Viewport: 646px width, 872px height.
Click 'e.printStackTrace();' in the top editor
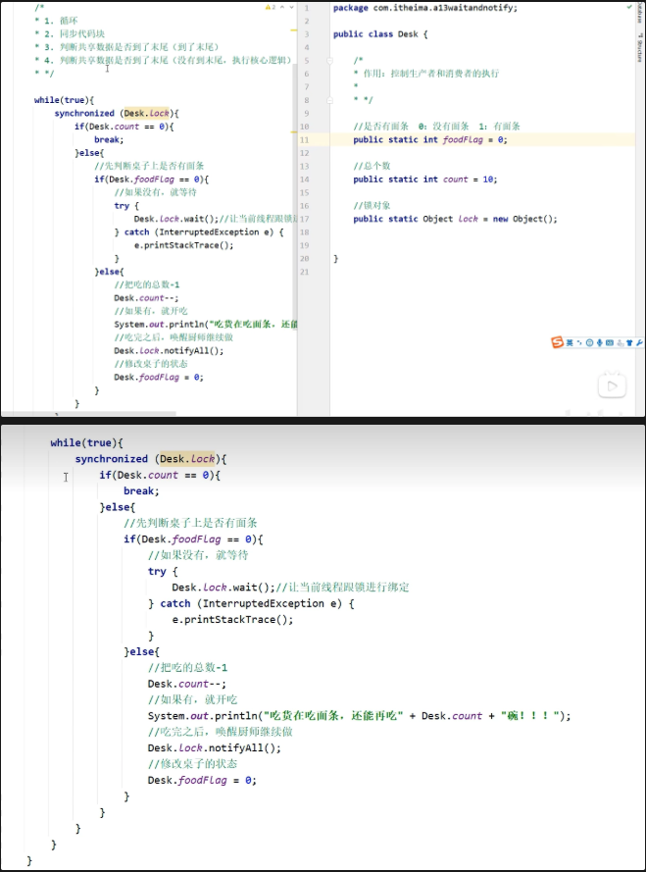pyautogui.click(x=183, y=245)
